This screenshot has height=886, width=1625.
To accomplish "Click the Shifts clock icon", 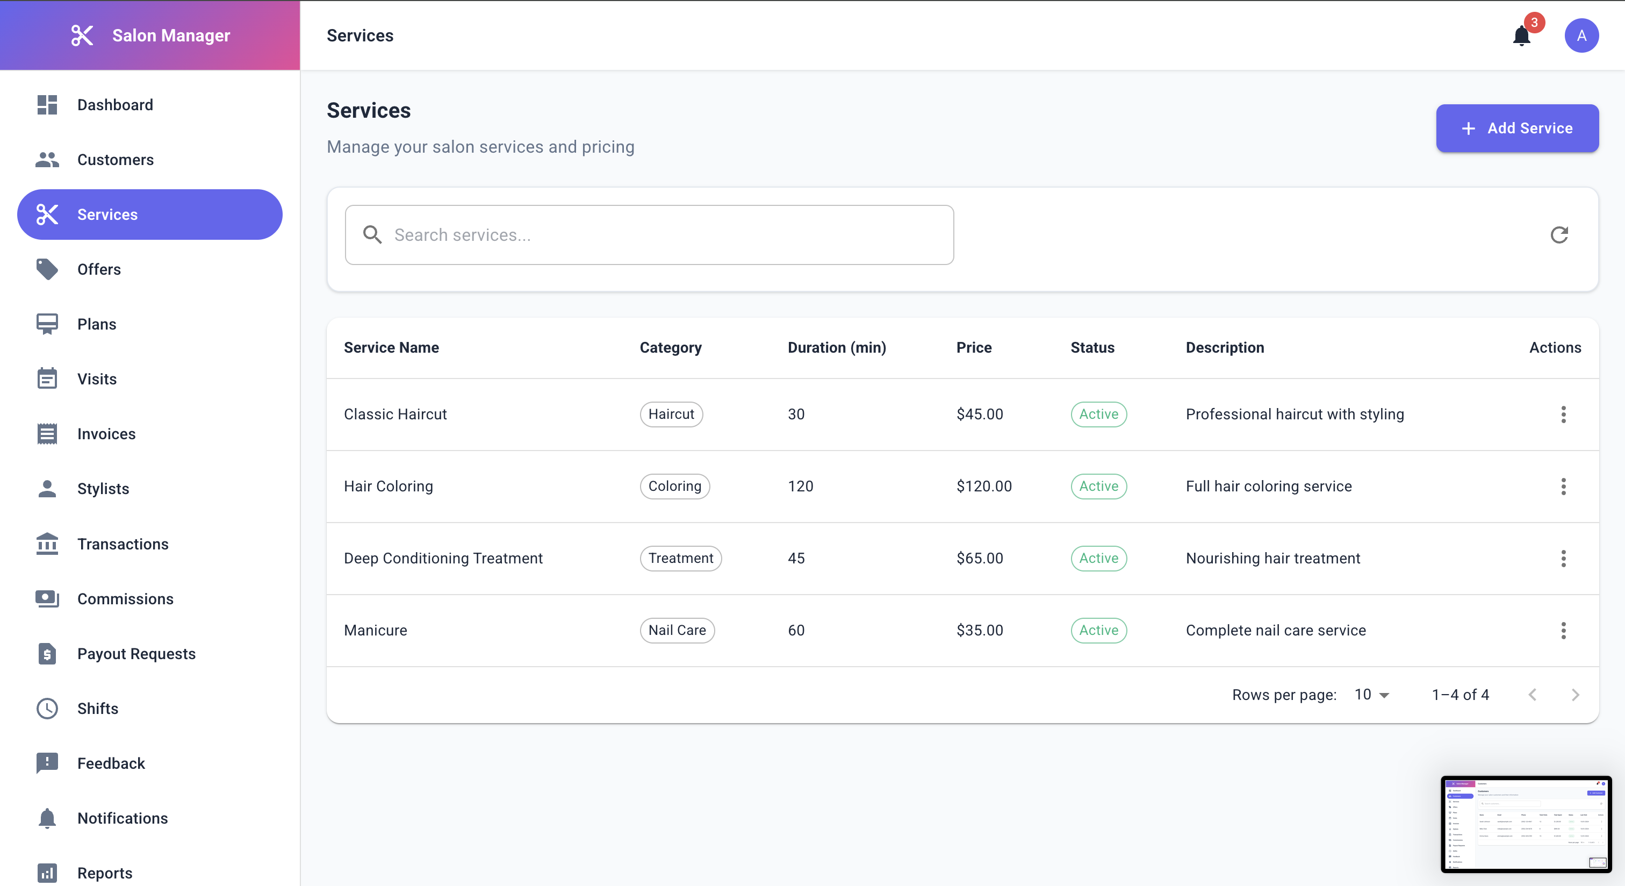I will click(47, 709).
